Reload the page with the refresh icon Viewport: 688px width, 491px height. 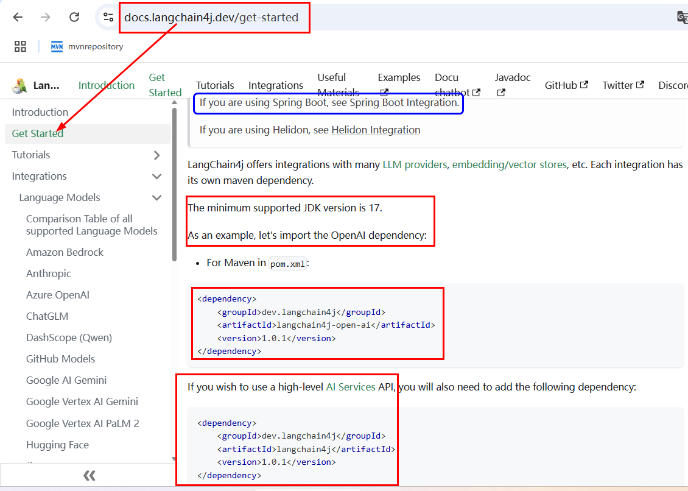74,17
